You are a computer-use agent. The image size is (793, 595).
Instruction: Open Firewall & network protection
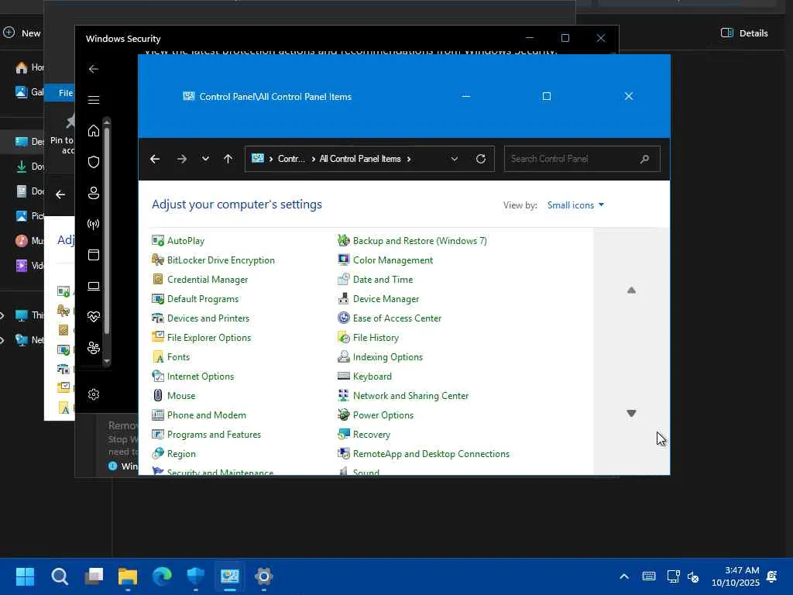pos(94,224)
